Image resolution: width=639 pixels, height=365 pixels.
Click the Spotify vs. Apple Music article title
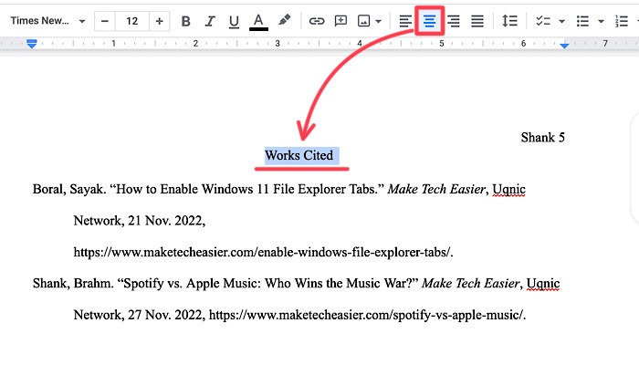click(268, 284)
